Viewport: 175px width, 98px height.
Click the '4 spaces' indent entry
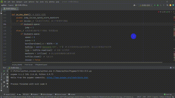[x=155, y=97]
